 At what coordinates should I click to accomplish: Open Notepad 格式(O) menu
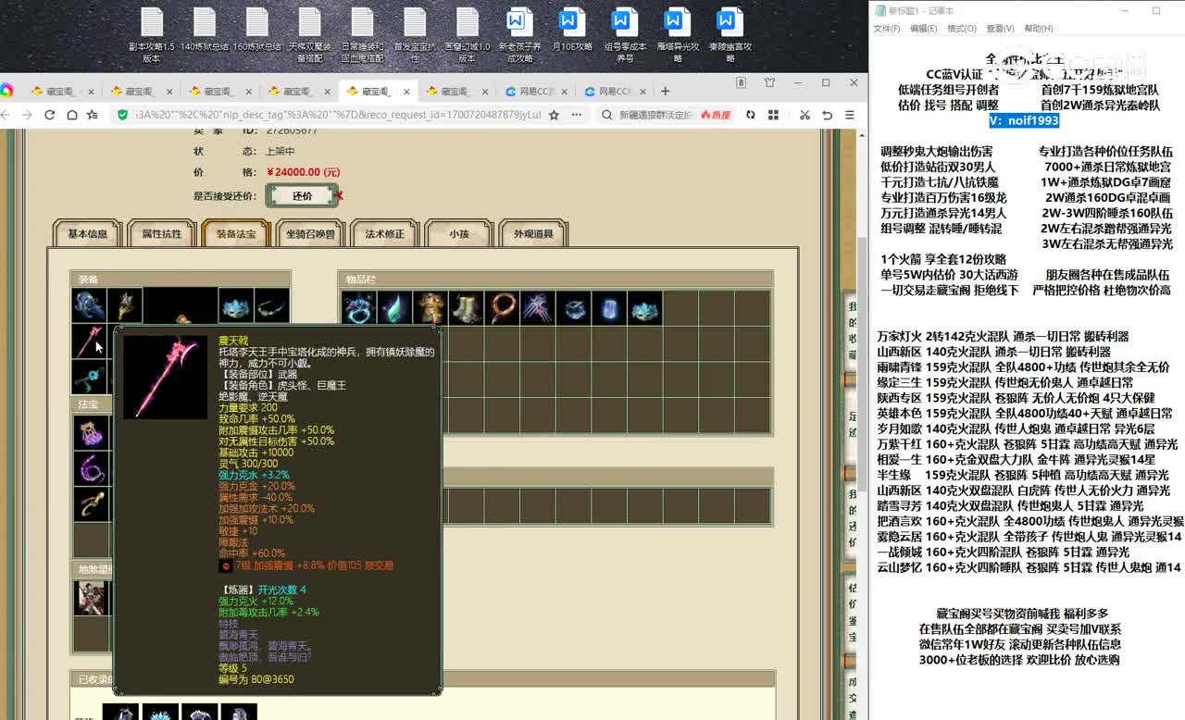coord(962,29)
